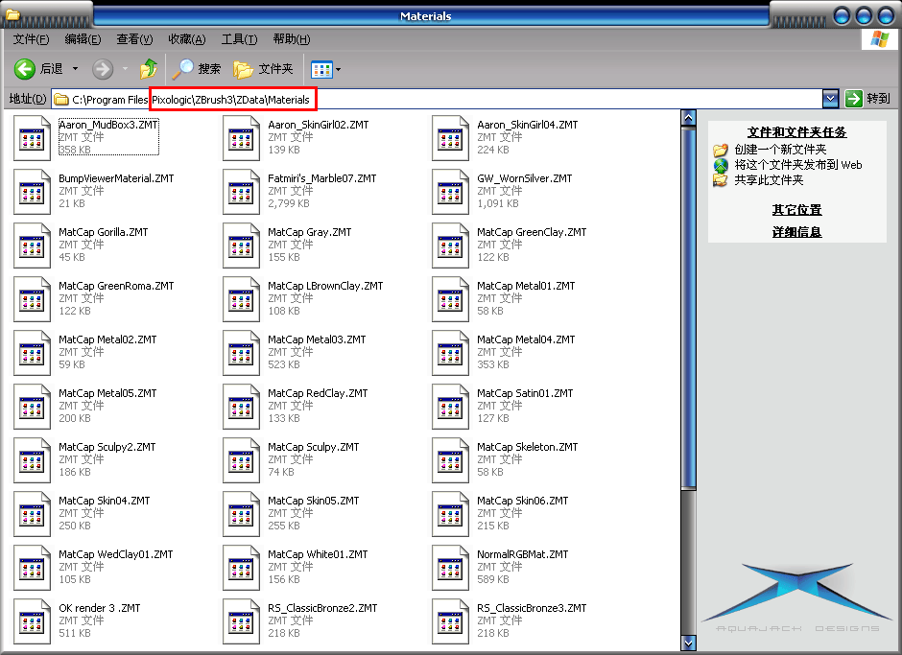Select MatCap GreenClay.ZMT file icon
This screenshot has width=902, height=655.
click(450, 246)
